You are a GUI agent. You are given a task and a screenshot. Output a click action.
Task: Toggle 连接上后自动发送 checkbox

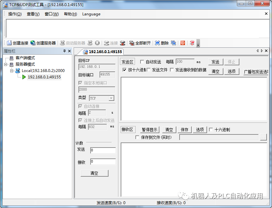click(x=80, y=120)
